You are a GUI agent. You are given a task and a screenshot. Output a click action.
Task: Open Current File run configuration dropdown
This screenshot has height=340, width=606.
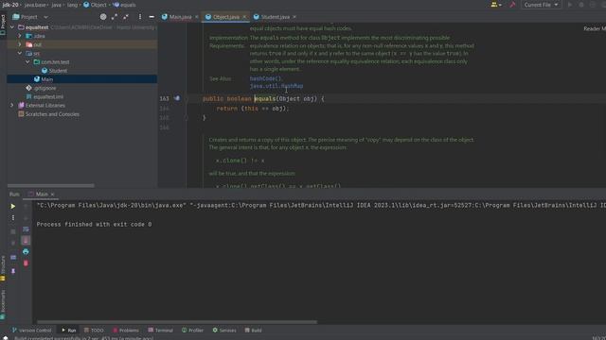coord(541,5)
